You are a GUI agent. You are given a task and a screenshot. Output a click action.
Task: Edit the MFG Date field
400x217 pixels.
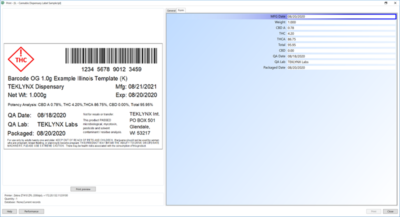click(341, 16)
